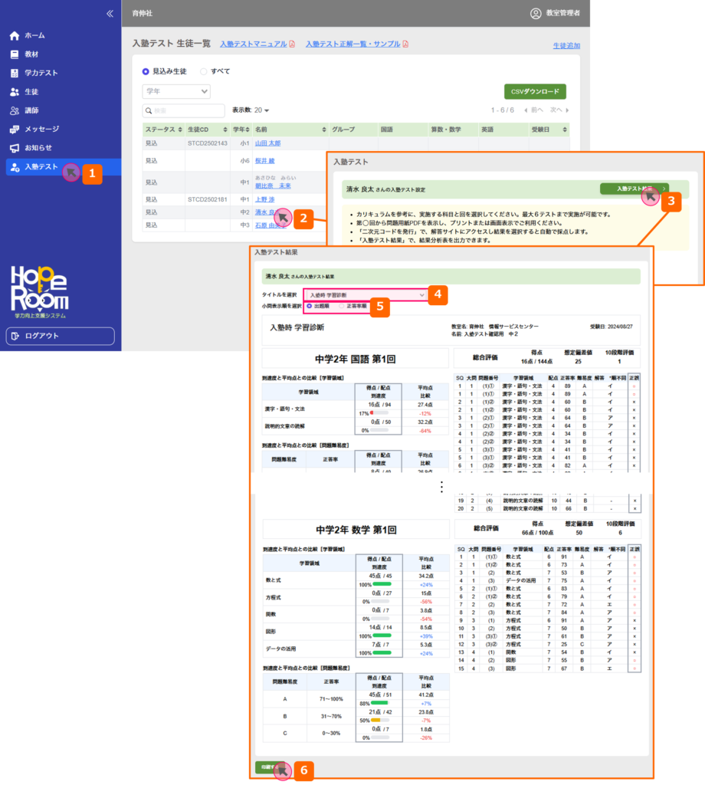Expand the 表示数 20 dropdown

[x=261, y=110]
